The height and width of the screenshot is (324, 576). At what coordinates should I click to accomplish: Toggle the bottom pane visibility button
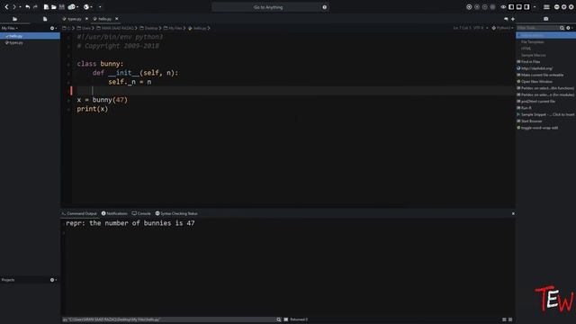point(518,7)
